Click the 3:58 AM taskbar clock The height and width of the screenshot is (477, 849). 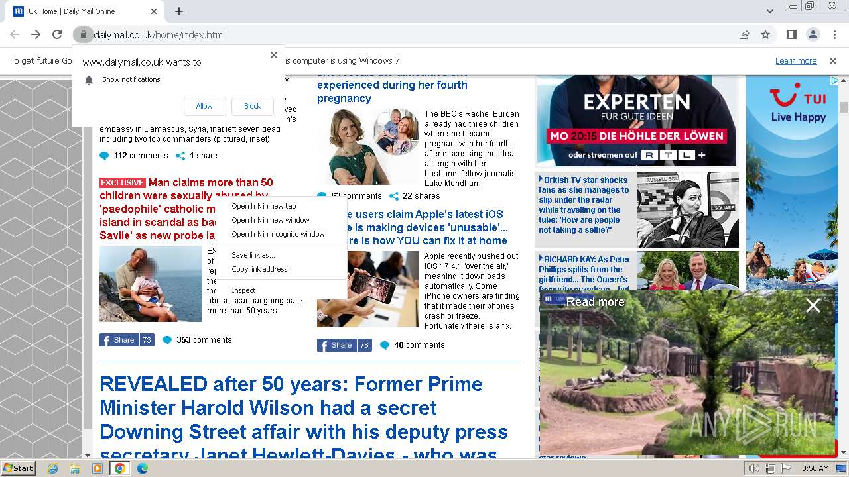[x=815, y=468]
